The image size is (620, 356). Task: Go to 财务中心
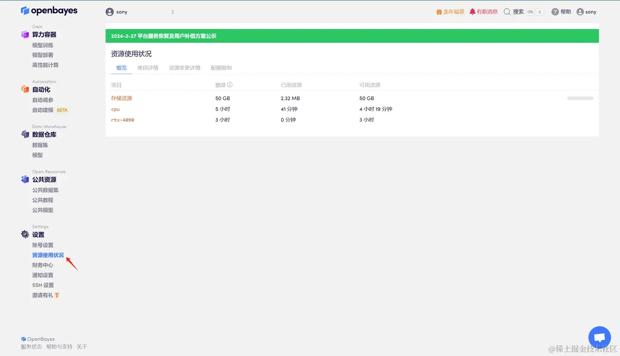[x=43, y=265]
